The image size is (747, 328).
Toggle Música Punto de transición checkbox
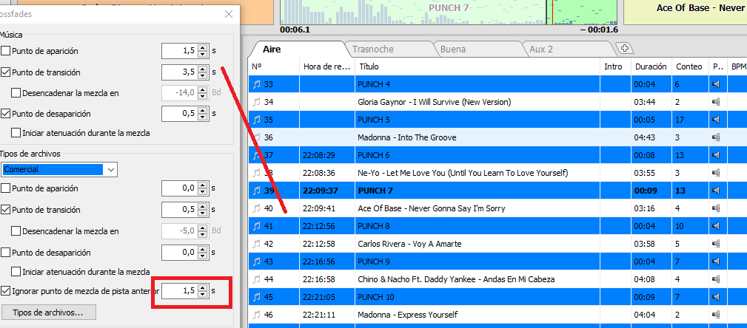pyautogui.click(x=6, y=72)
